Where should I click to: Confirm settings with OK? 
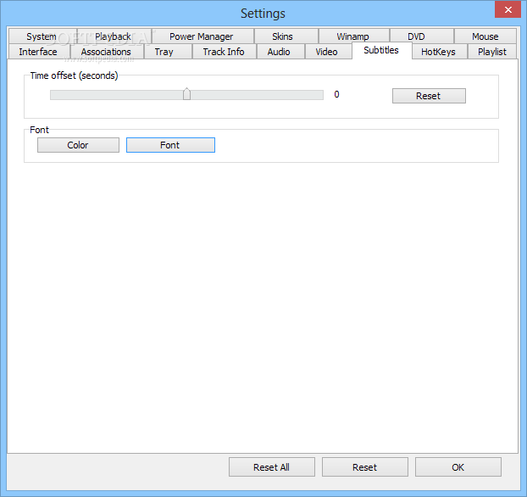pyautogui.click(x=458, y=467)
